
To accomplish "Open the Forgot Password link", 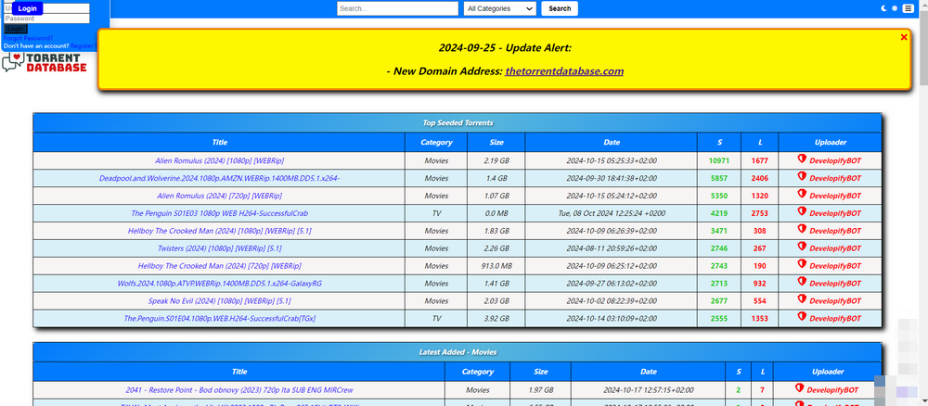I will [x=28, y=38].
